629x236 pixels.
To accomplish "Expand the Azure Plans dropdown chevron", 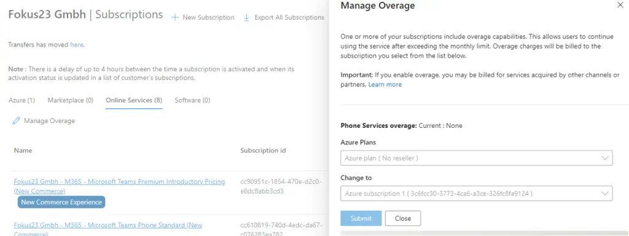I will point(605,158).
